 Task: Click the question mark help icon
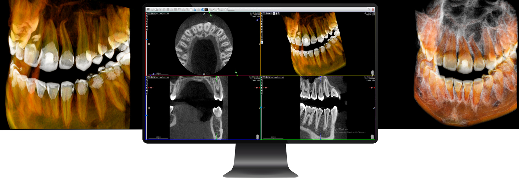pyautogui.click(x=369, y=9)
